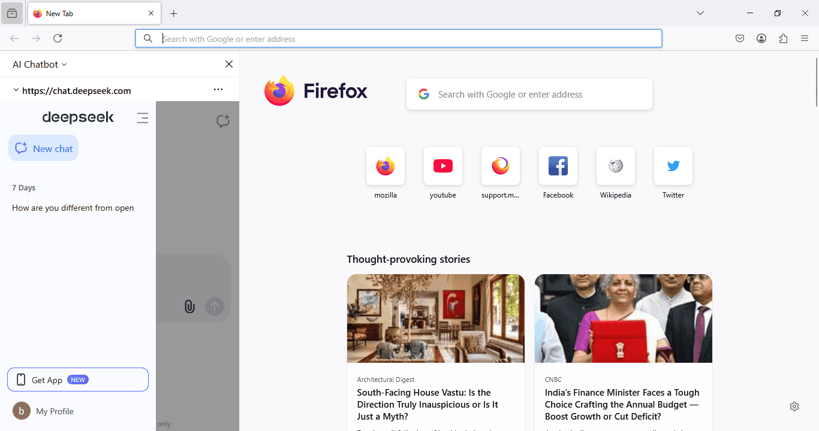The height and width of the screenshot is (431, 819).
Task: Restore down the Firefox window
Action: (x=778, y=13)
